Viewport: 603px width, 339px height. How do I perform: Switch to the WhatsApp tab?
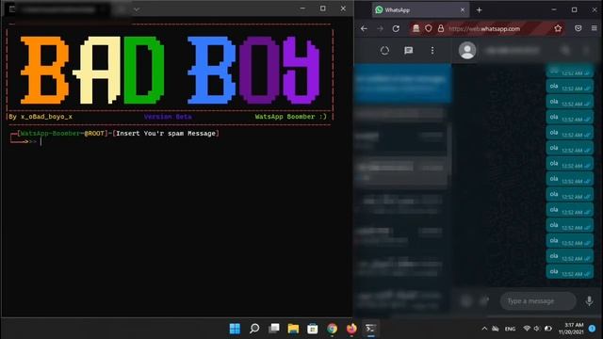coord(421,10)
